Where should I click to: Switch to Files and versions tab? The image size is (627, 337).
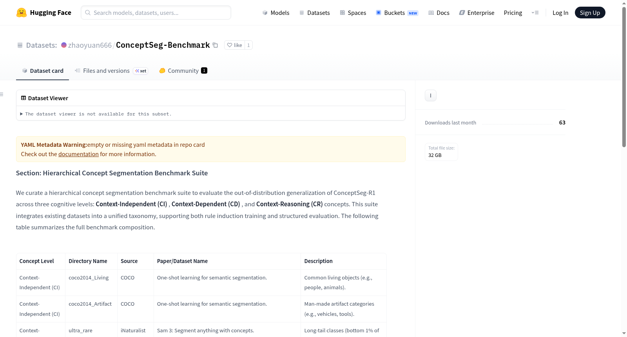pyautogui.click(x=111, y=70)
